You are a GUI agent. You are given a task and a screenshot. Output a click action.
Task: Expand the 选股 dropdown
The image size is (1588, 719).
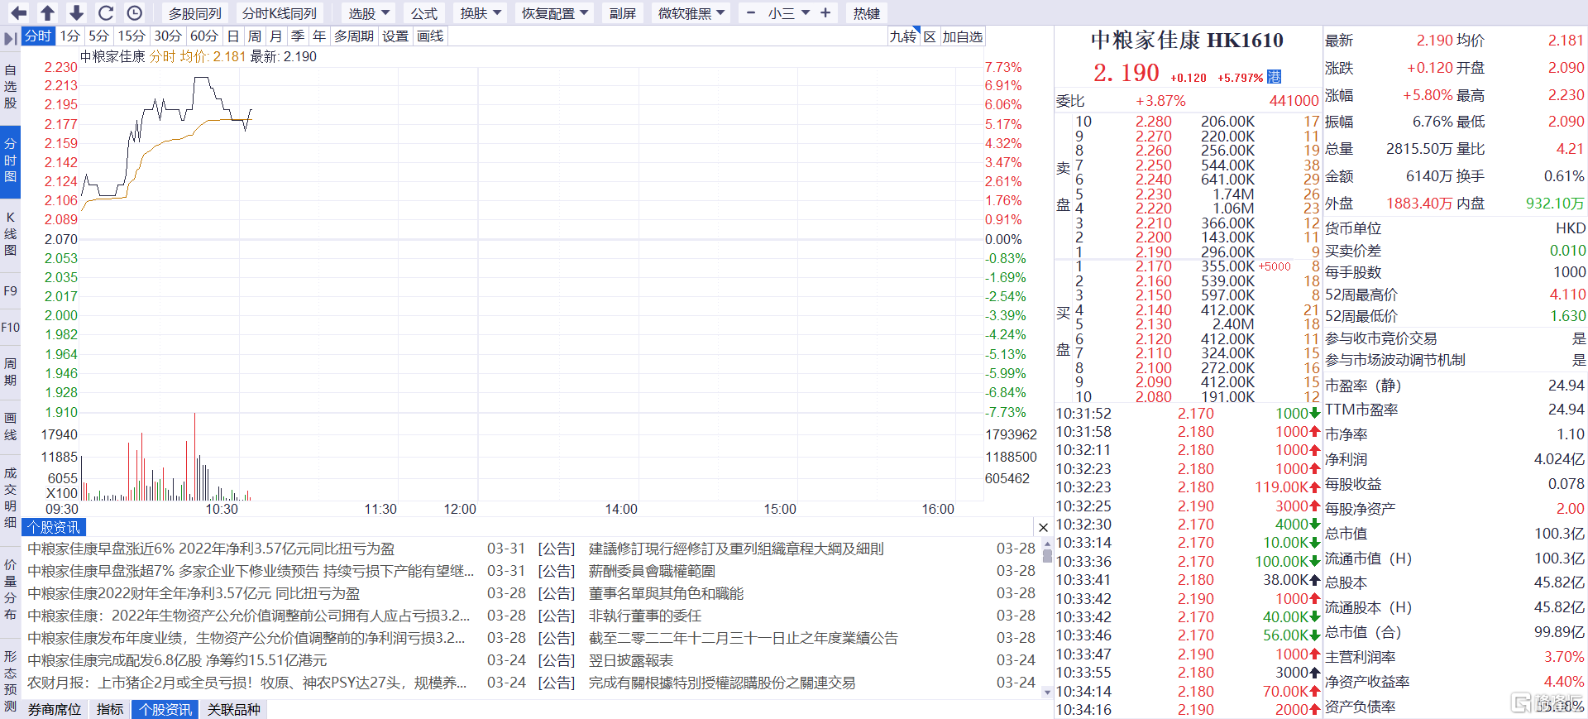coord(369,13)
